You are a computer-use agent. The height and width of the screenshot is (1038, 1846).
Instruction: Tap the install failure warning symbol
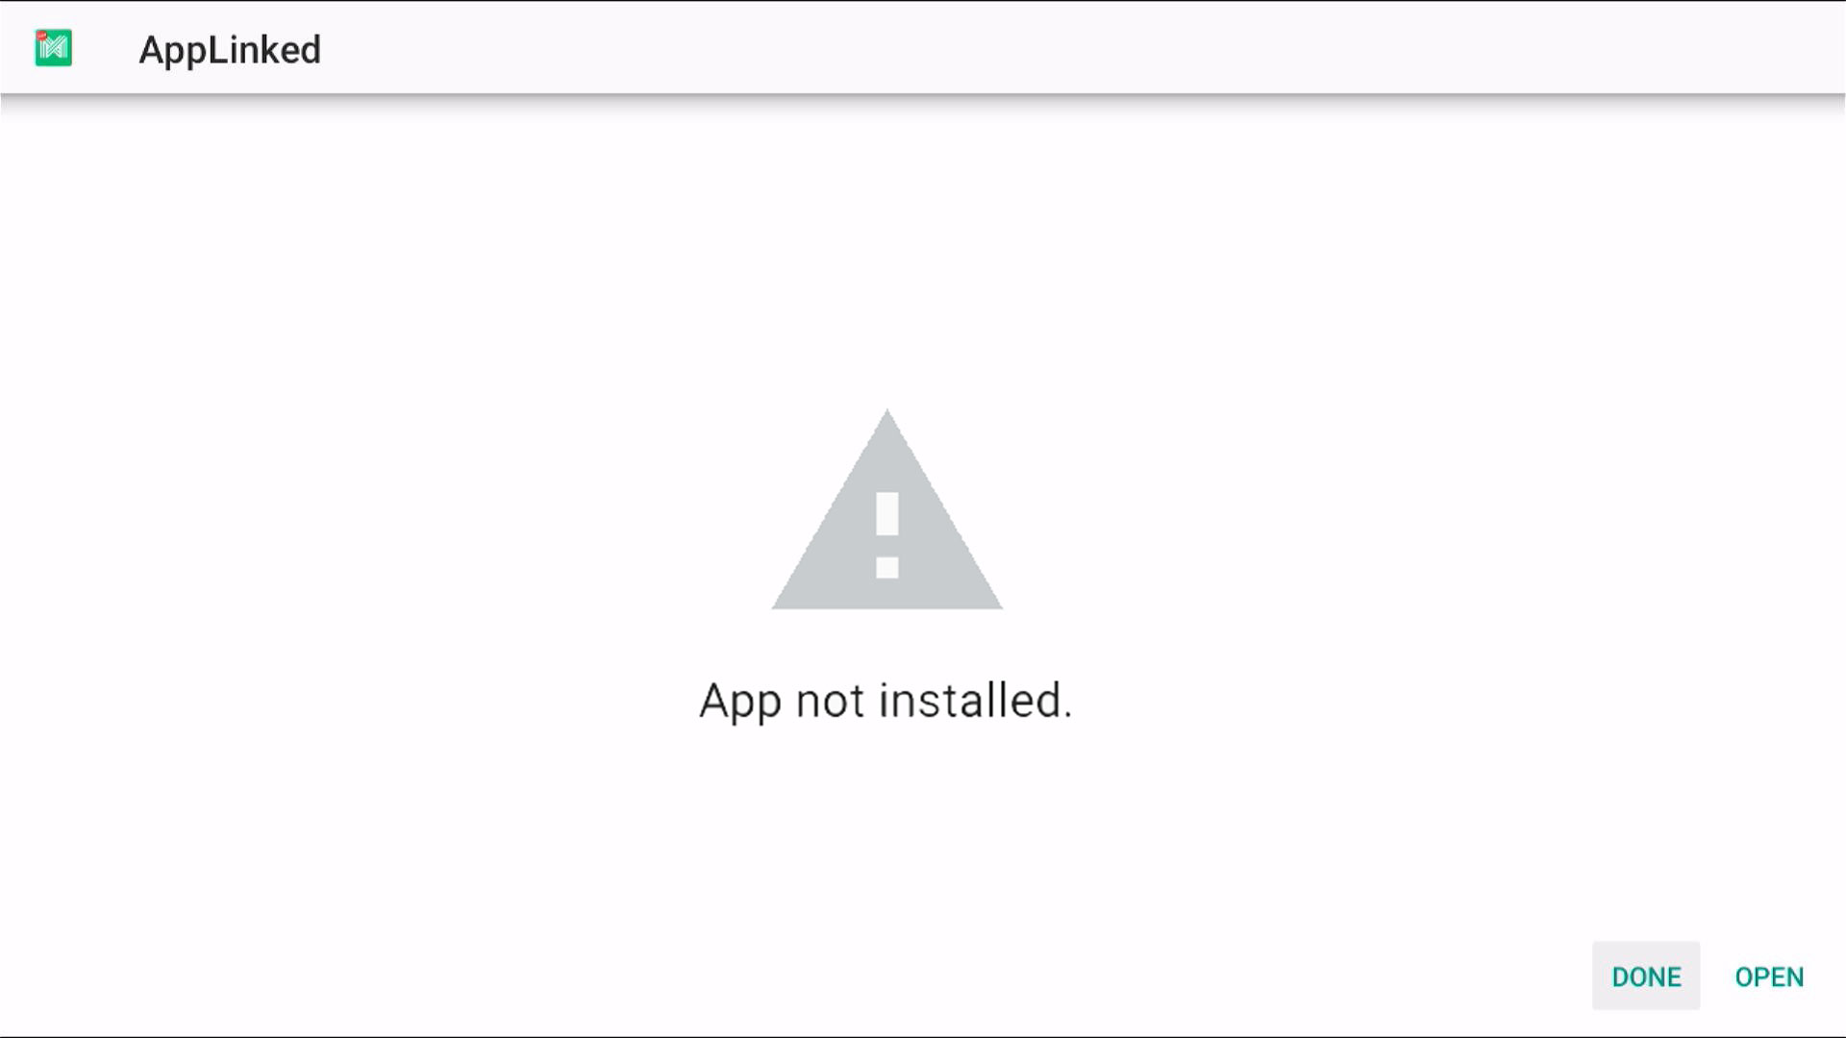click(886, 509)
